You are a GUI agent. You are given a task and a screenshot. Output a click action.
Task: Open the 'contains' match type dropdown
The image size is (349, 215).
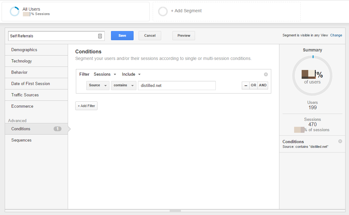click(124, 85)
